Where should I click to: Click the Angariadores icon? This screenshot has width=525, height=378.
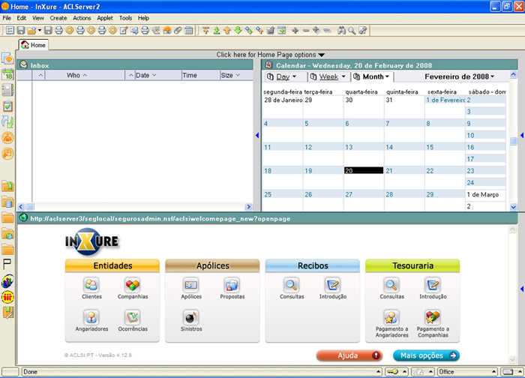point(91,318)
